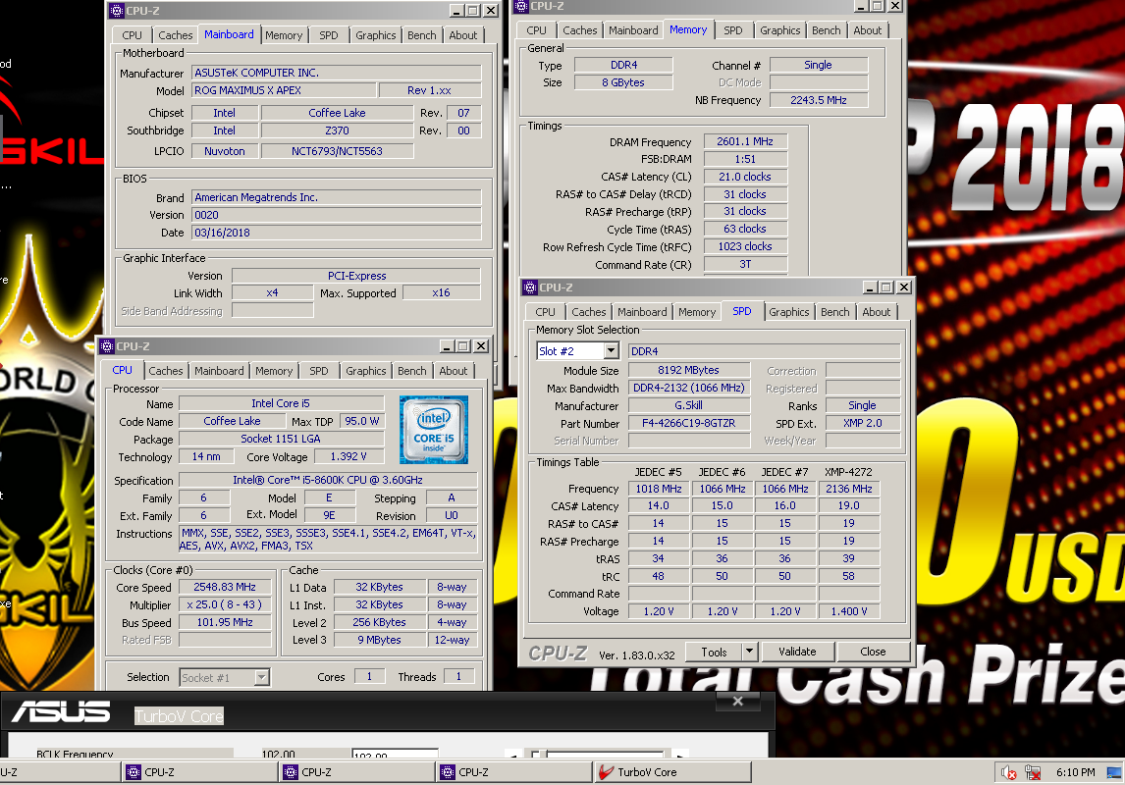Click the '1023 clocks' tRFC value
Screen dimensions: 1125x785
point(745,246)
